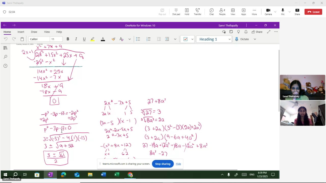Open the Help tab
326x183 pixels.
click(x=59, y=32)
